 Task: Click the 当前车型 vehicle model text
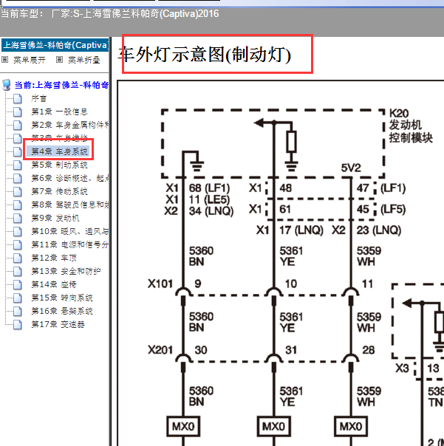coord(110,13)
